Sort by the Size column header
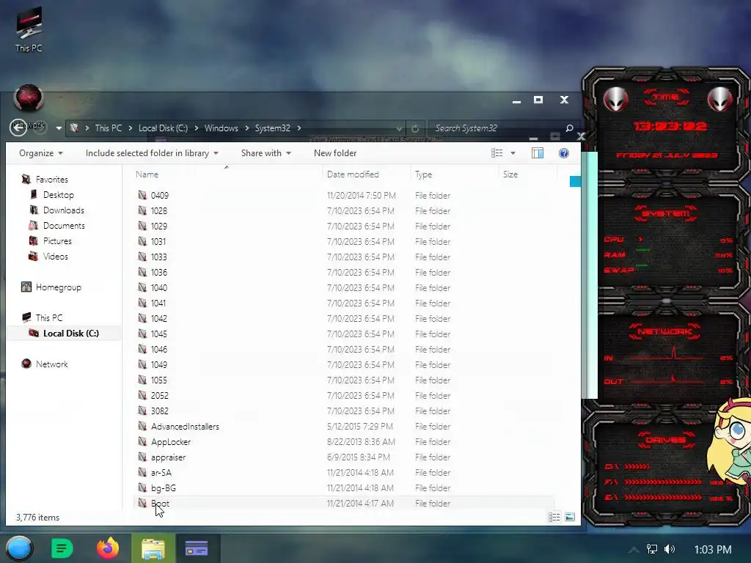 point(510,174)
